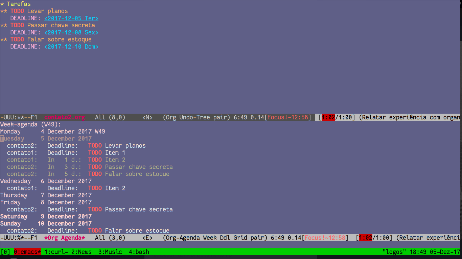Click DEADLINE keyword under 'Passar chave secreta'
This screenshot has width=462, height=259.
point(26,32)
